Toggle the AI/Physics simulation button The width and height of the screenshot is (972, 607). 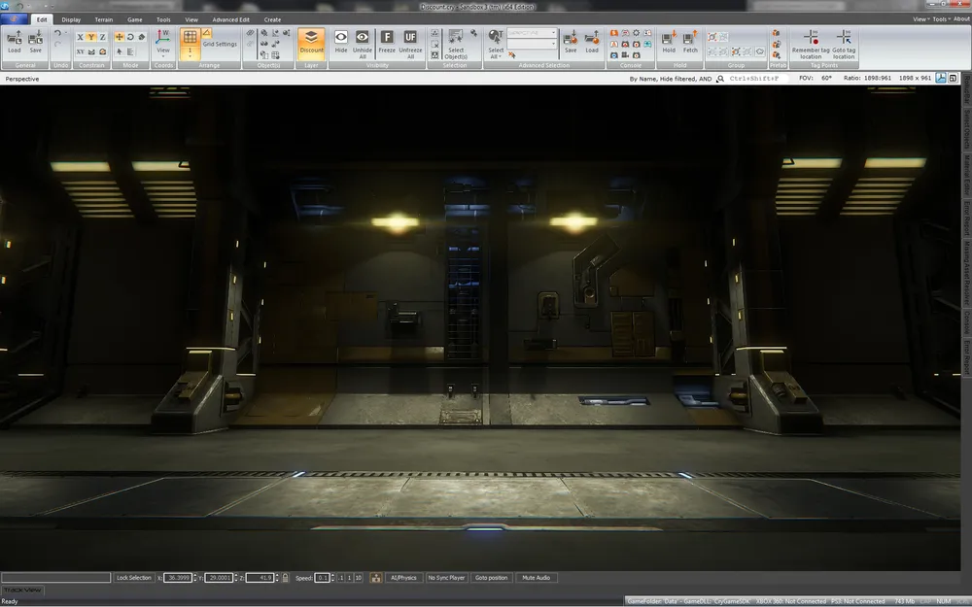(x=402, y=578)
